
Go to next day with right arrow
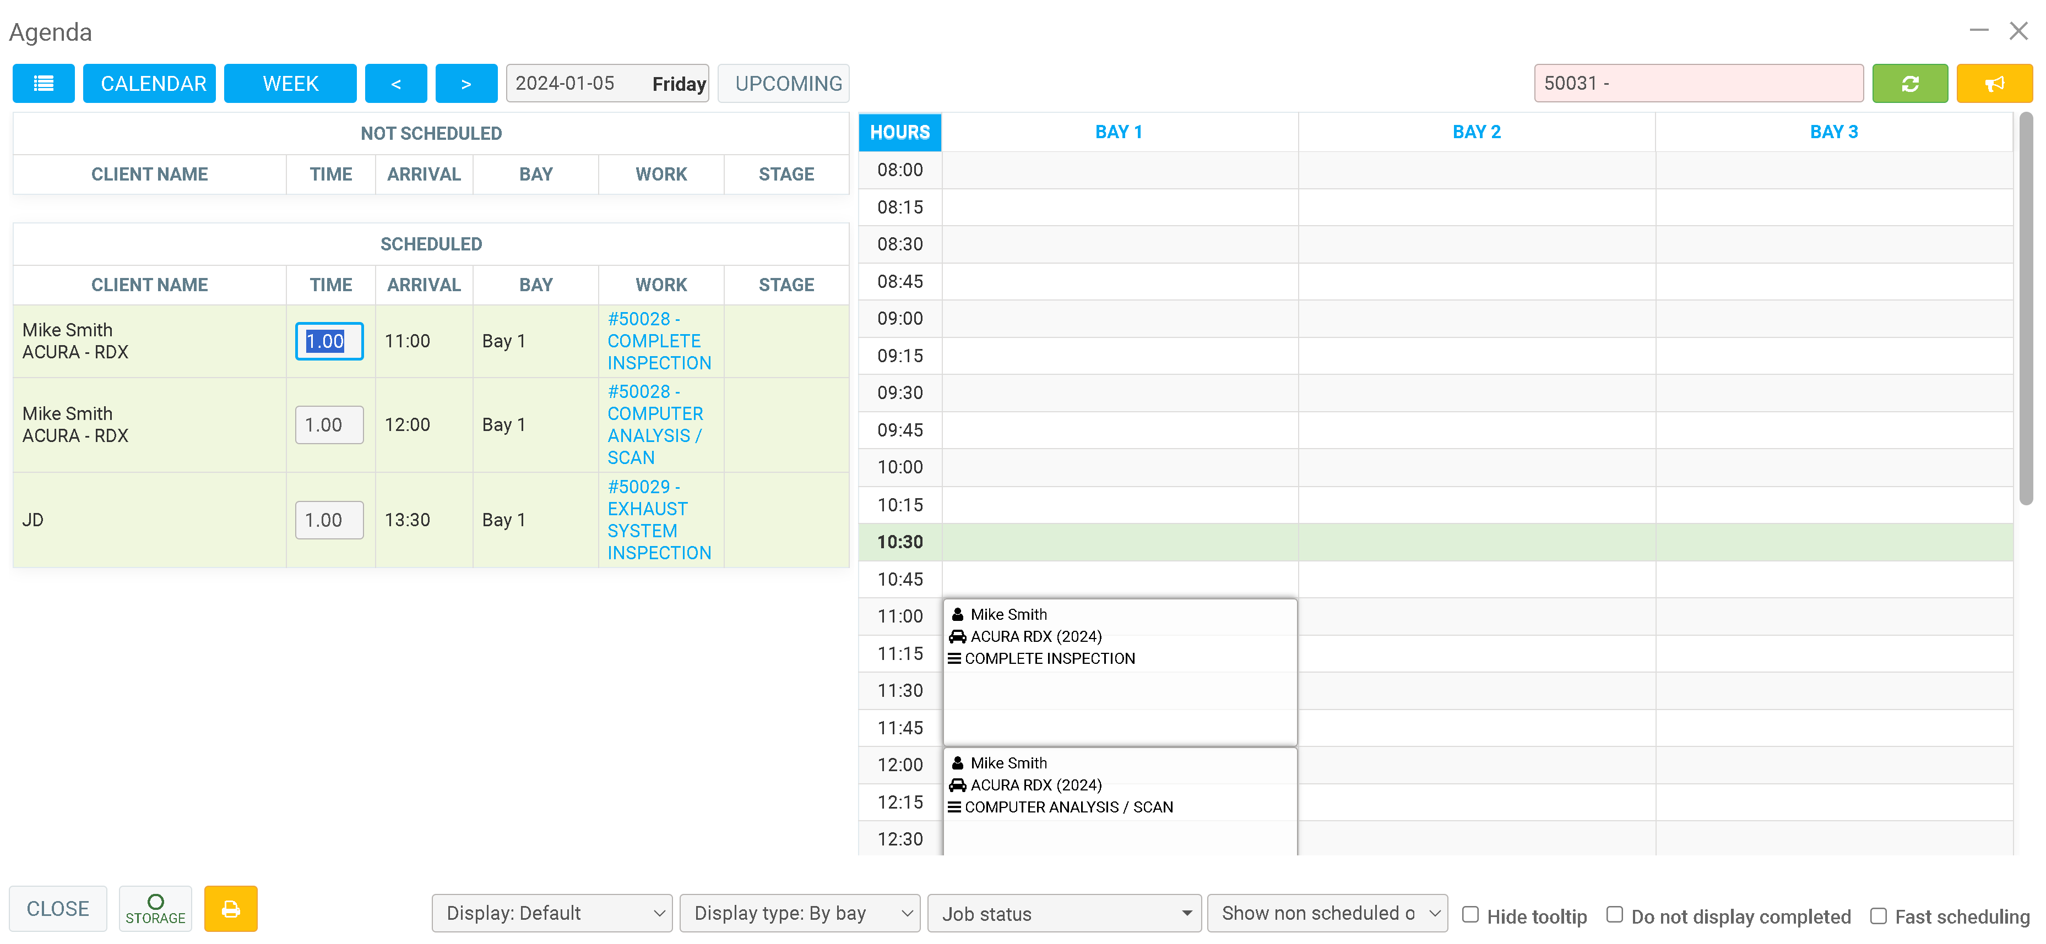point(465,83)
